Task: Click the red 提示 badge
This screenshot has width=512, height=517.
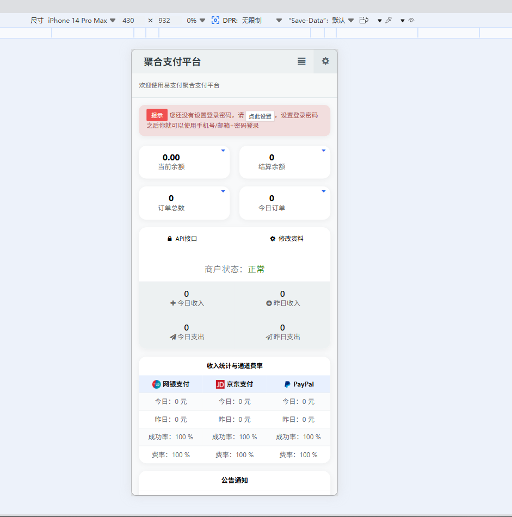Action: pos(157,115)
